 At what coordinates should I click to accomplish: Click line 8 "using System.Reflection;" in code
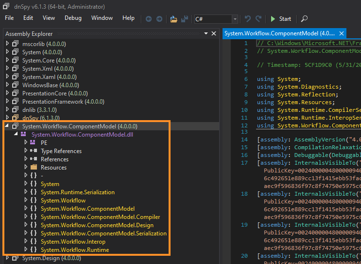(x=297, y=94)
